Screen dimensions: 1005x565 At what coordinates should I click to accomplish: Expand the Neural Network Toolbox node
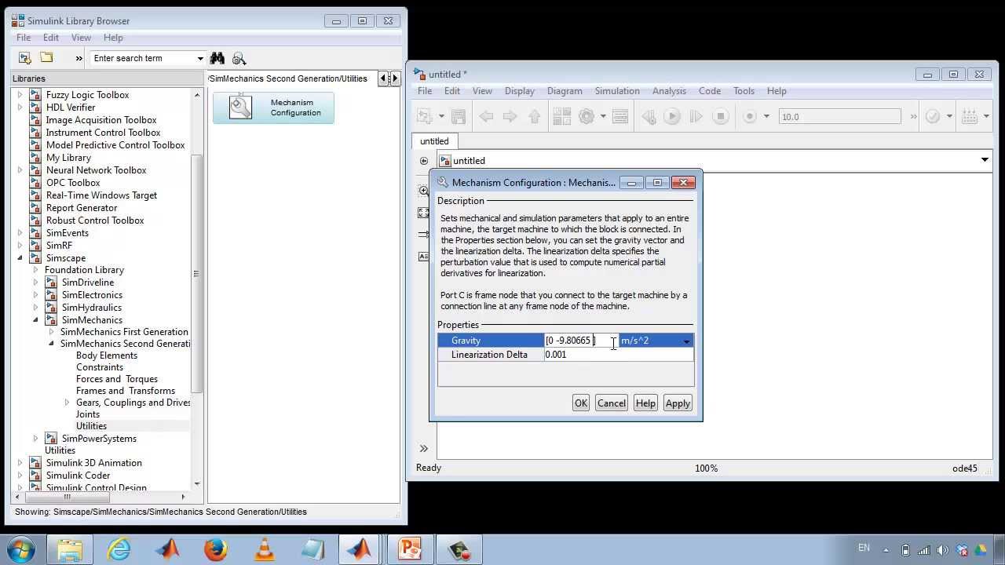(x=20, y=170)
